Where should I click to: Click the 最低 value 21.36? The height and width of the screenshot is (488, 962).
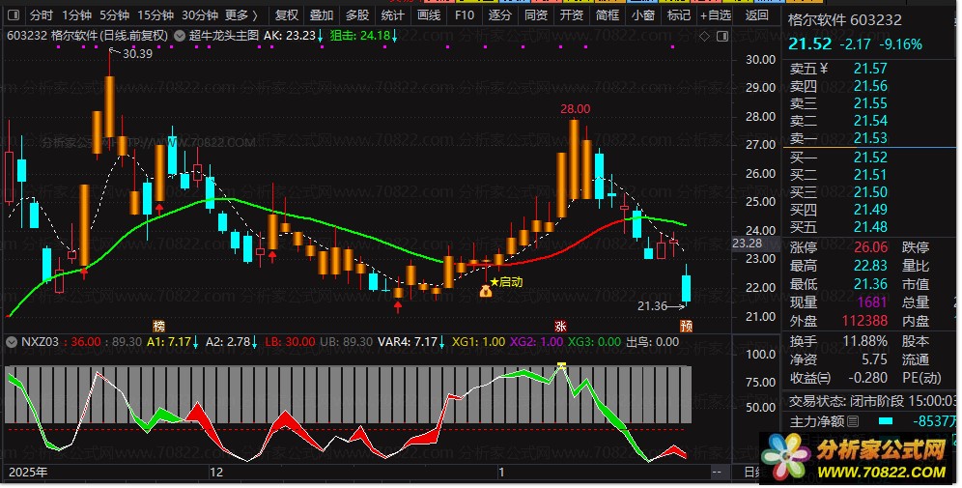[870, 284]
